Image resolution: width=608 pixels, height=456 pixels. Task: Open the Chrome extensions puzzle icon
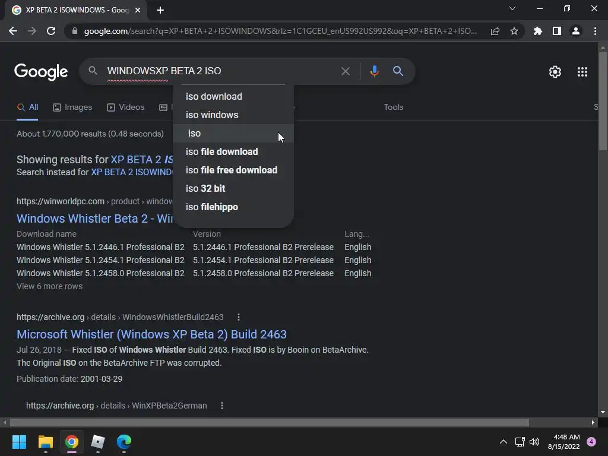[x=538, y=31]
